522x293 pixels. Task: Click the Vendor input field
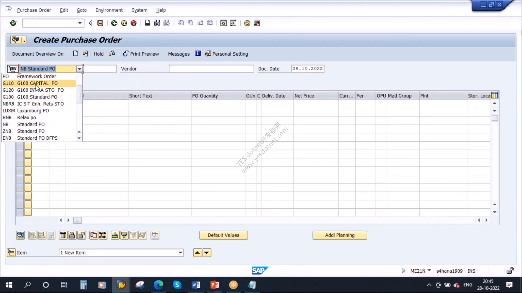(211, 69)
